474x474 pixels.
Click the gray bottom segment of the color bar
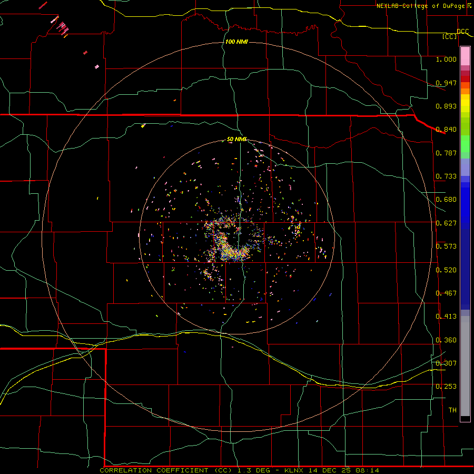465,366
